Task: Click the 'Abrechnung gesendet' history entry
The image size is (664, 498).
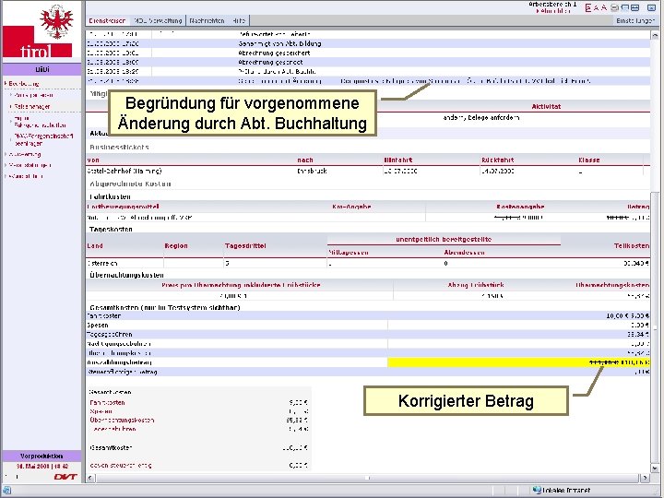Action: click(x=270, y=63)
